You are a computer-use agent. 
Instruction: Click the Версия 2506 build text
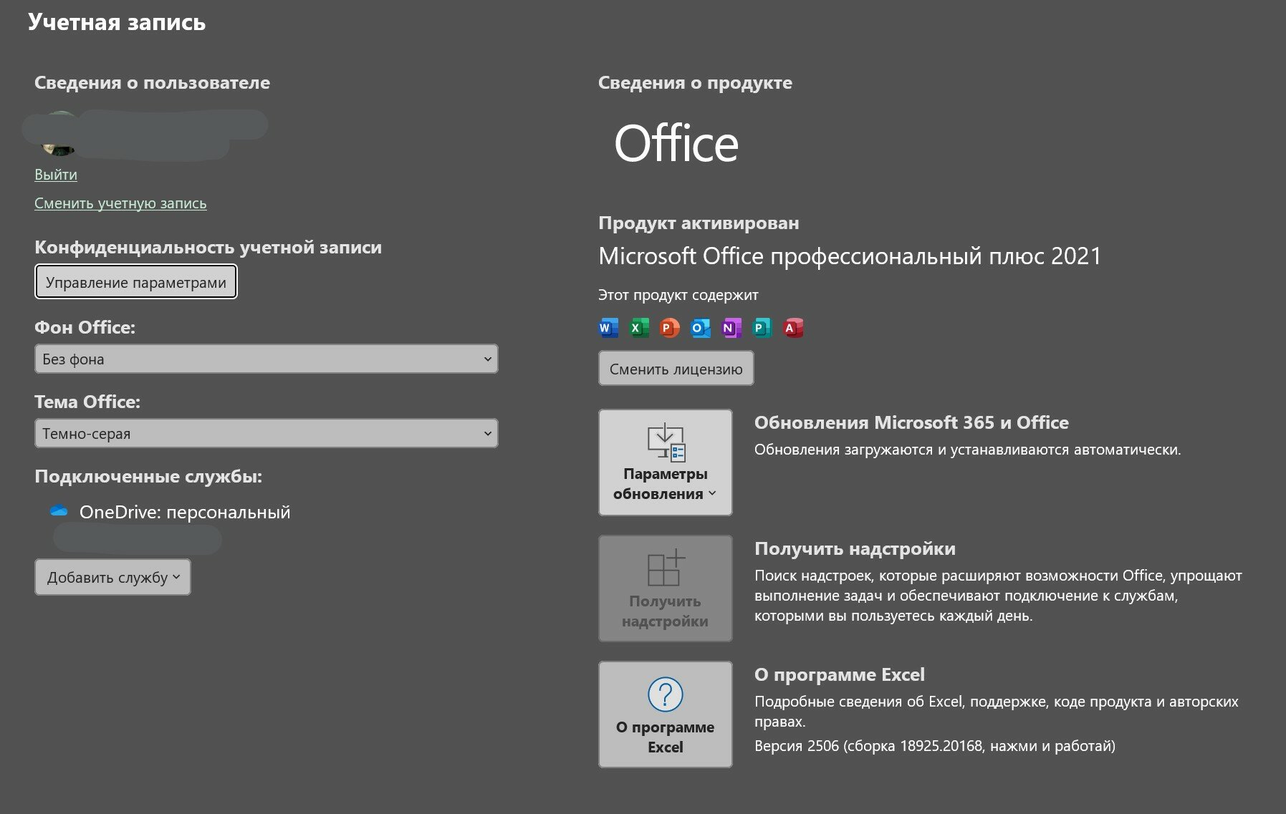point(935,746)
